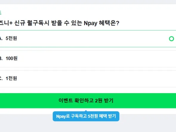
Task: Click the 1천원 answer text
Action: (x=11, y=78)
